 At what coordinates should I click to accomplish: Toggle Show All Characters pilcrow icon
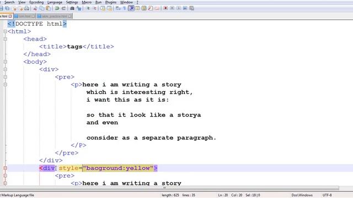coord(124,8)
